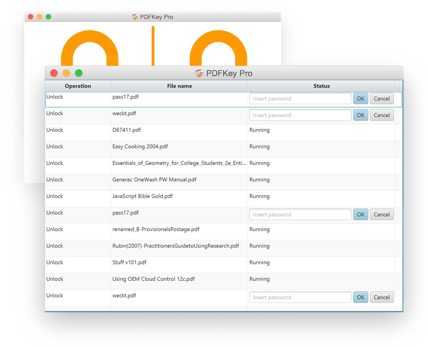Close the front PDFKey Pro window
Image resolution: width=428 pixels, height=347 pixels.
[54, 73]
